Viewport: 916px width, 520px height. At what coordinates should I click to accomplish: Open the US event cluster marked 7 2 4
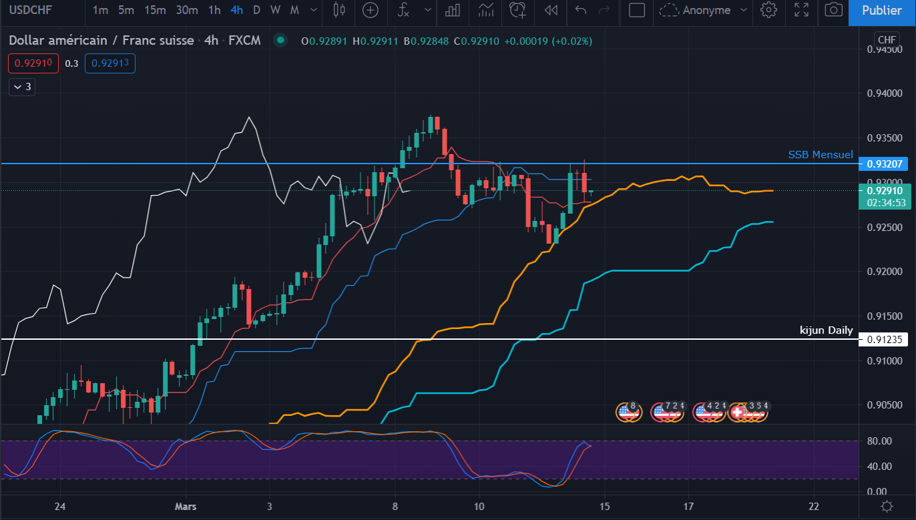point(667,412)
